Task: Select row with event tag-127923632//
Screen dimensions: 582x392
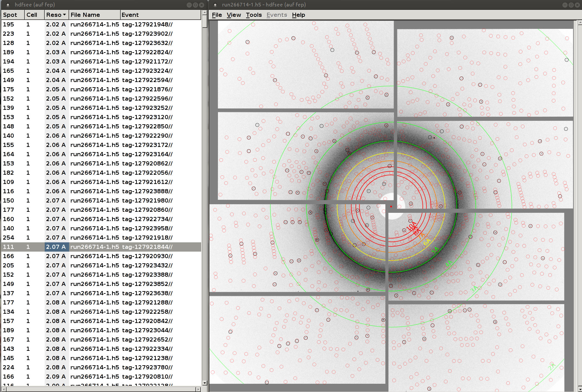Action: tap(101, 43)
